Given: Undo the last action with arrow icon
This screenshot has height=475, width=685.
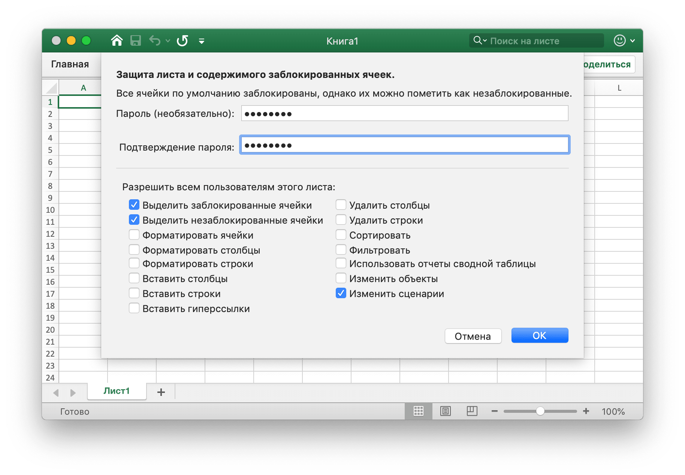Looking at the screenshot, I should 155,40.
